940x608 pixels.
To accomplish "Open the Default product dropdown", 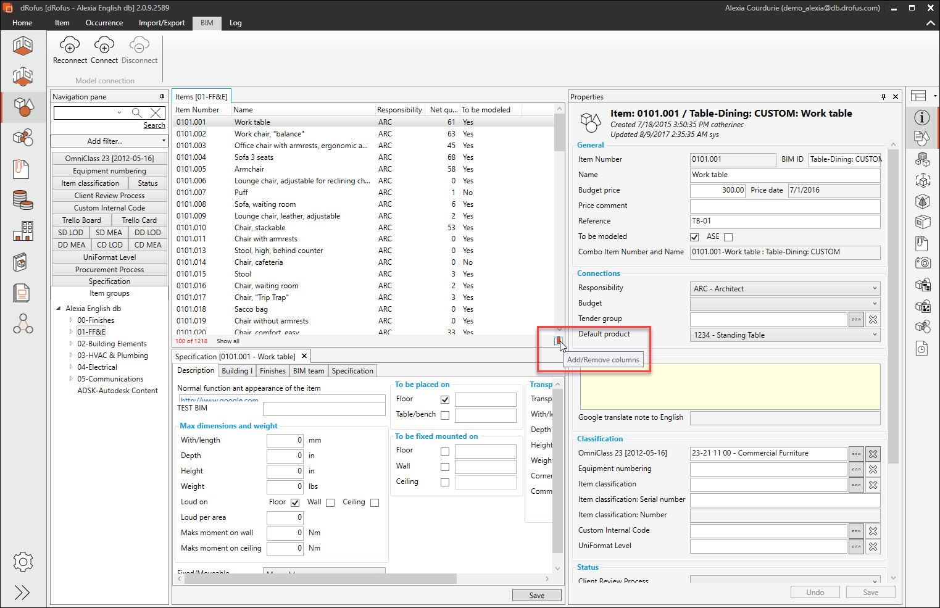I will (x=785, y=335).
